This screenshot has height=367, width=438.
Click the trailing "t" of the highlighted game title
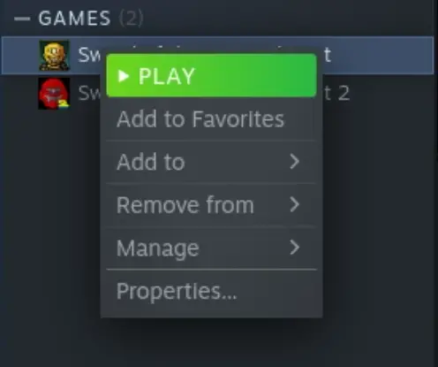click(328, 55)
